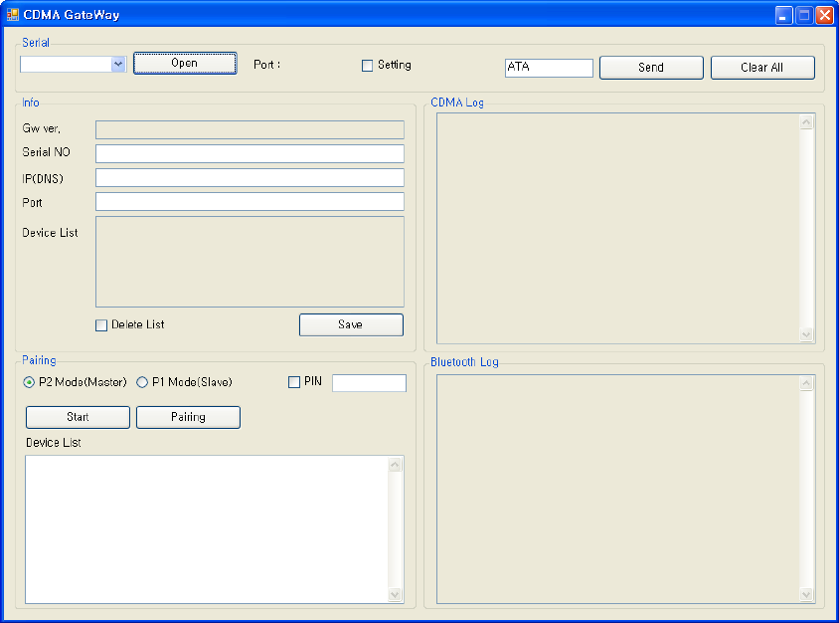
Task: Click the CDMA Log scroll-down arrow
Action: 806,334
